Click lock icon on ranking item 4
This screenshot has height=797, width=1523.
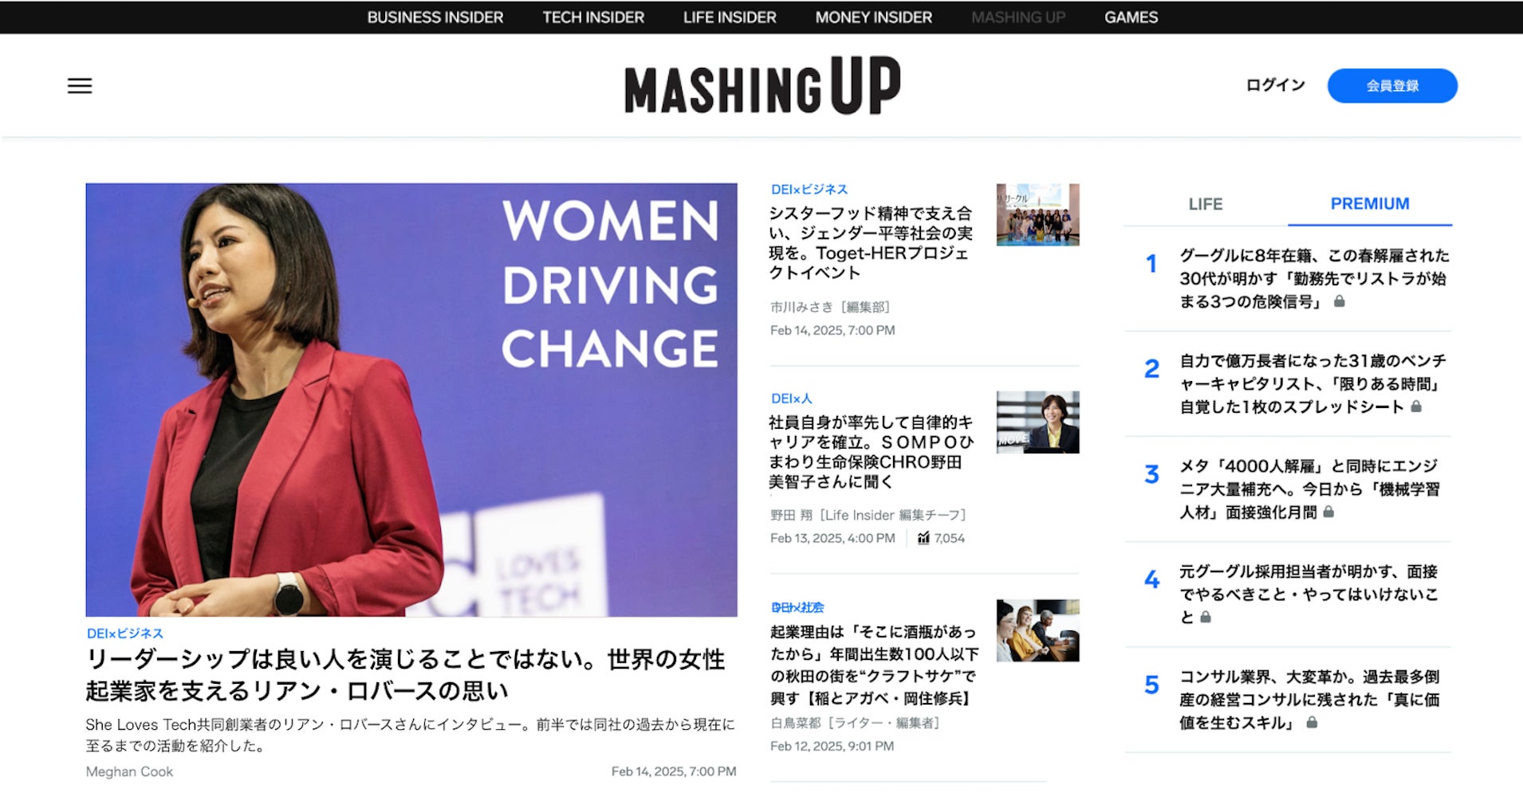pos(1206,617)
